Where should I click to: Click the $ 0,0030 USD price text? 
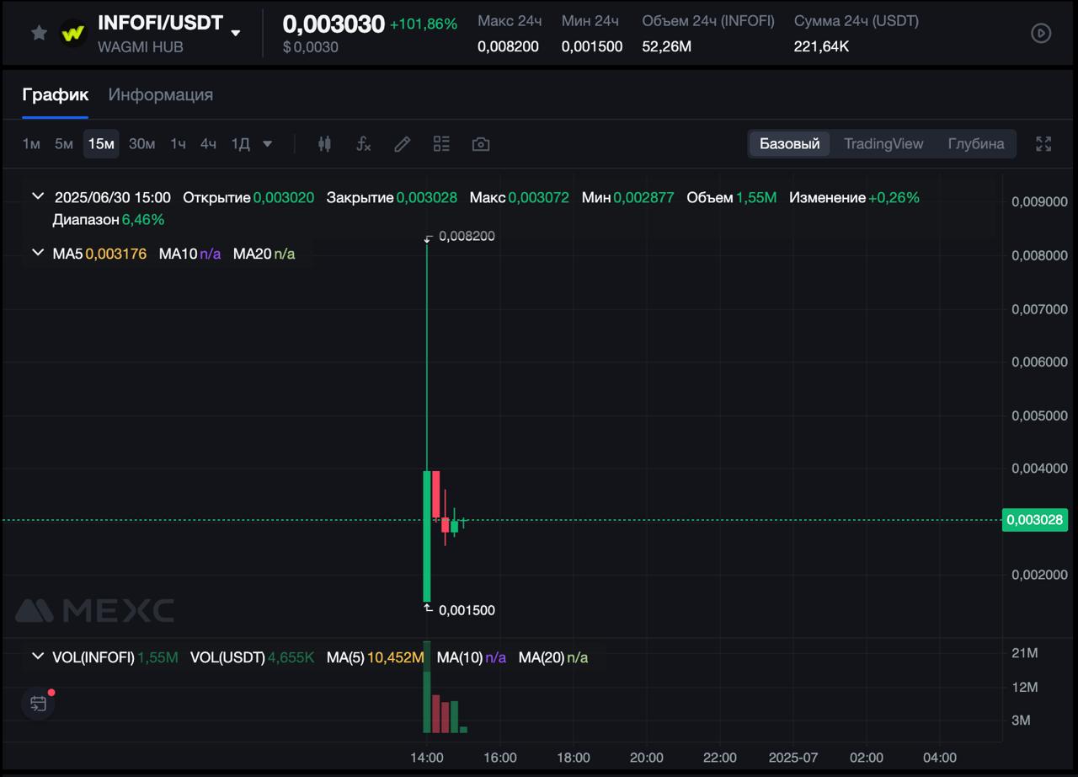click(x=311, y=47)
